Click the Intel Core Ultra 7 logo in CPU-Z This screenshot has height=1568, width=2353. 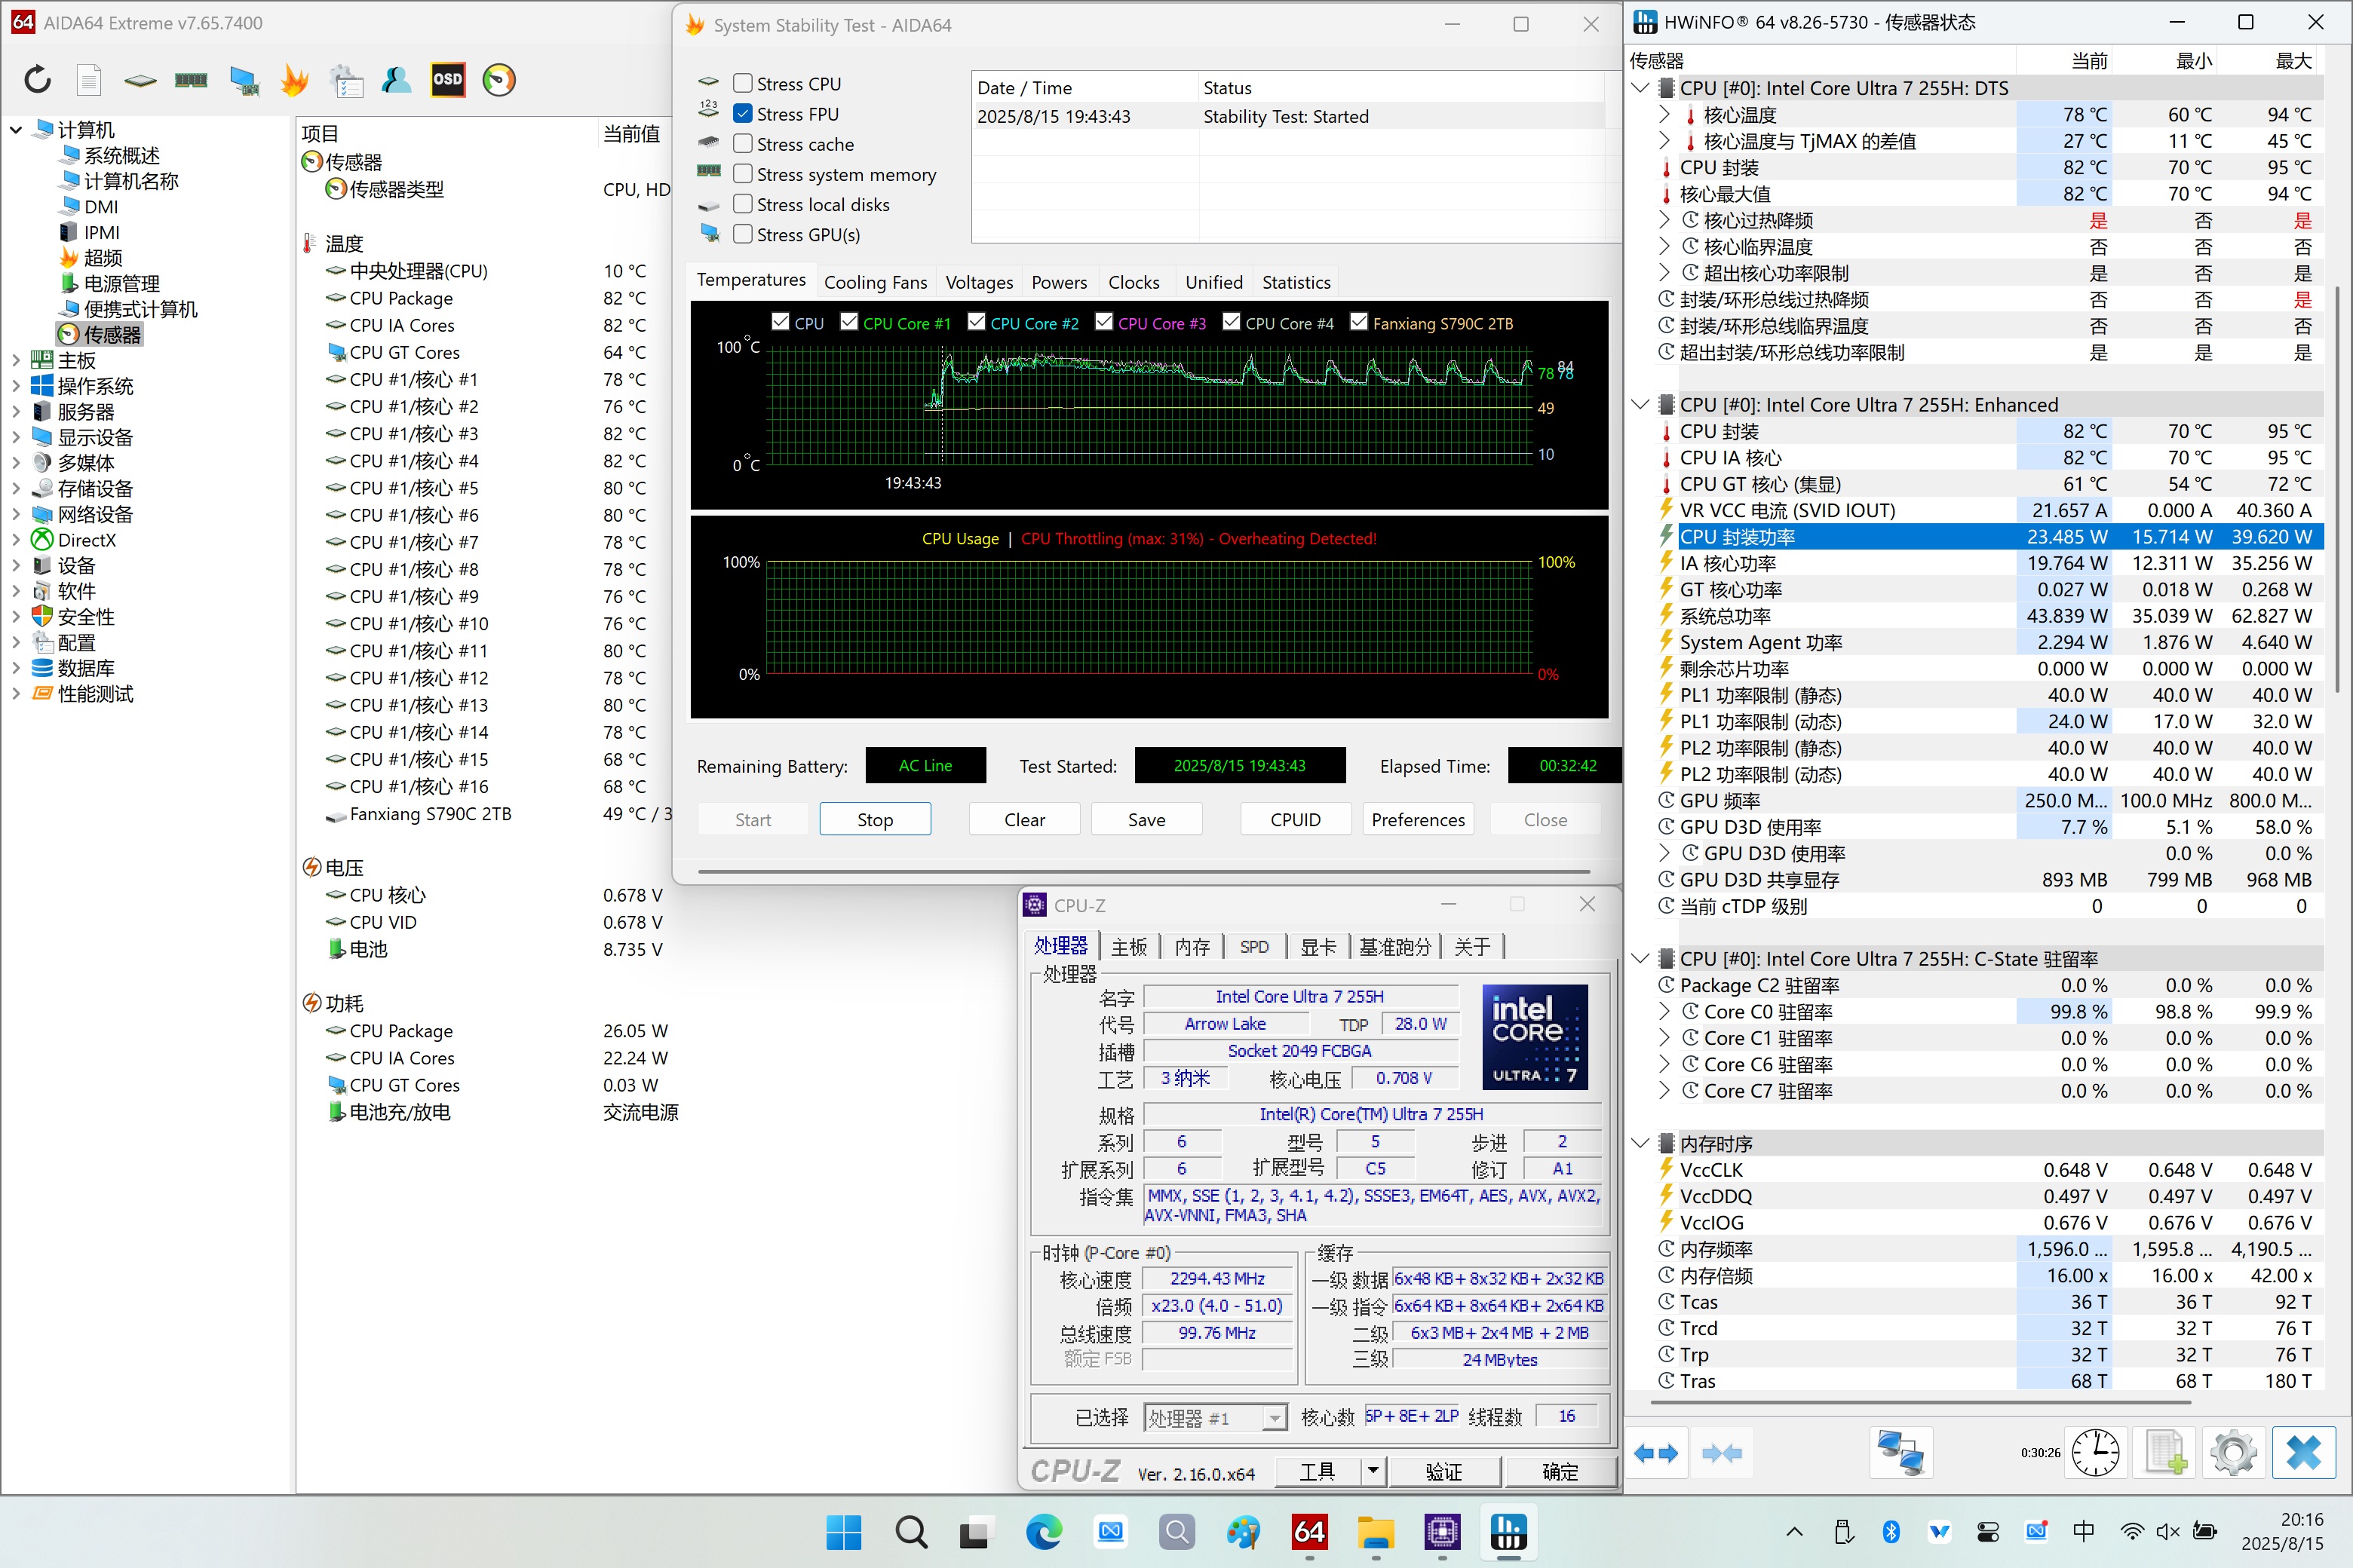tap(1534, 1036)
